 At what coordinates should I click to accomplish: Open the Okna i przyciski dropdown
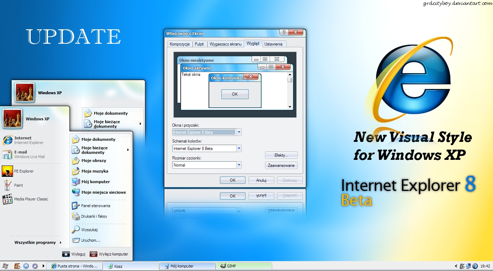click(239, 132)
